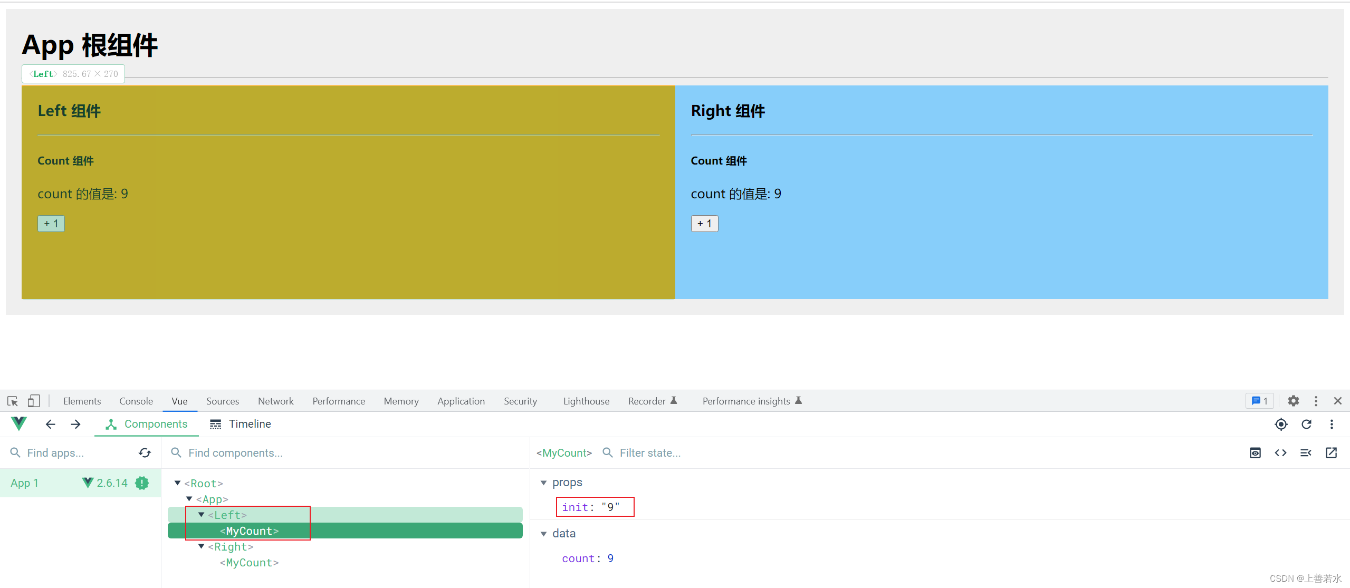1350x588 pixels.
Task: Switch to the Timeline view
Action: 241,424
